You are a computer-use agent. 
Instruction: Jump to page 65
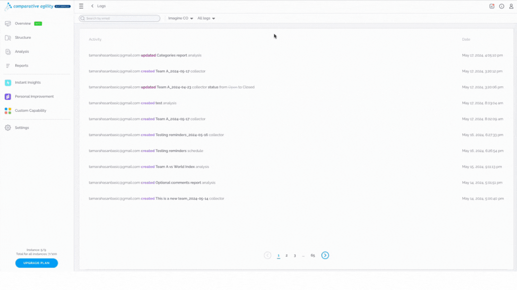click(x=313, y=256)
